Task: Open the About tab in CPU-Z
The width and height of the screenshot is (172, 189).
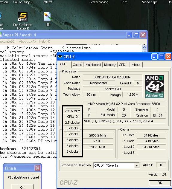Action: pyautogui.click(x=136, y=65)
